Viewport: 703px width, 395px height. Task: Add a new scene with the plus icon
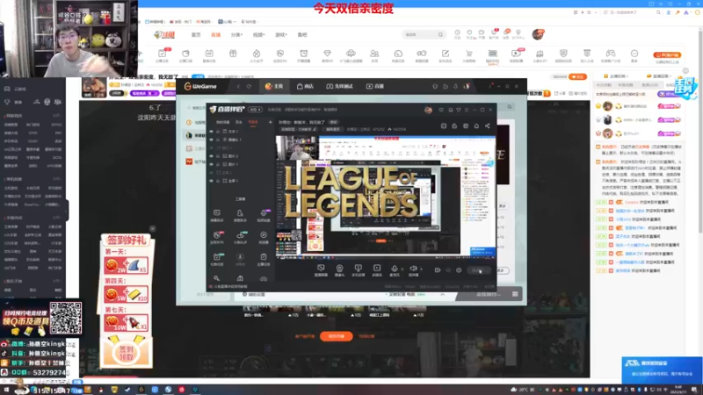[271, 122]
